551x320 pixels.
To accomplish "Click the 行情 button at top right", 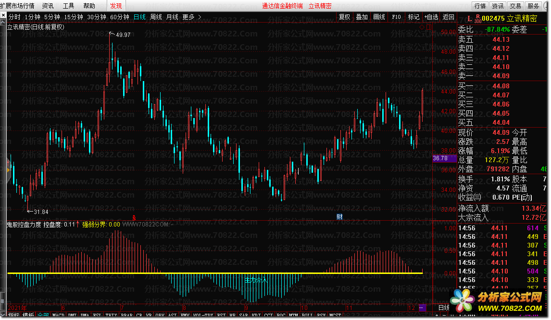I will click(x=480, y=6).
